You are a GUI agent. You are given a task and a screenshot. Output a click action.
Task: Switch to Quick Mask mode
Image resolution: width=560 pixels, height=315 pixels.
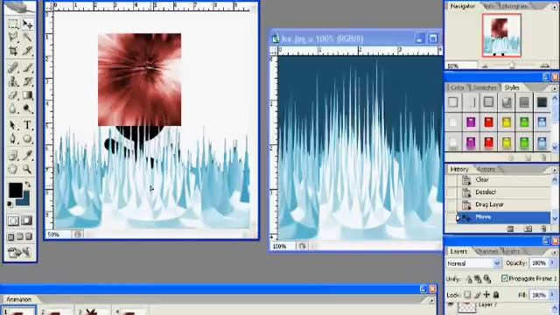point(27,220)
